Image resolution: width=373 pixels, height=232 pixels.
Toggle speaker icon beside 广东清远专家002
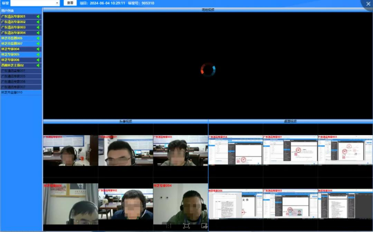[38, 22]
